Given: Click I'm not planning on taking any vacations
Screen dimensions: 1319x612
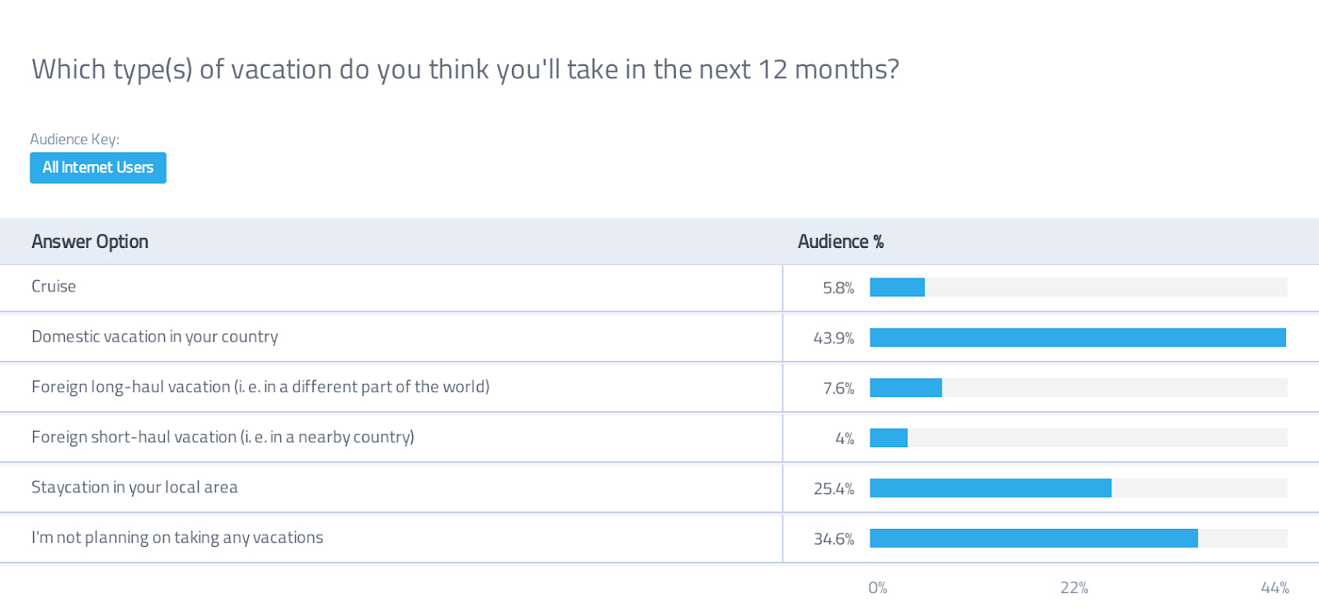Looking at the screenshot, I should [x=177, y=538].
